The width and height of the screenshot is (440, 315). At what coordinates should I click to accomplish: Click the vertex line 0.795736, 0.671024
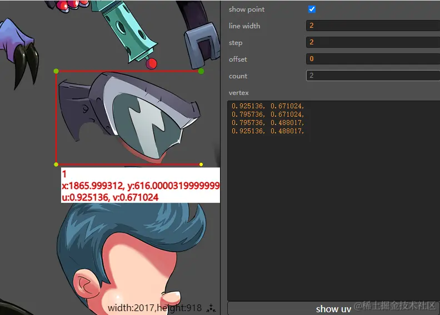[x=268, y=114]
